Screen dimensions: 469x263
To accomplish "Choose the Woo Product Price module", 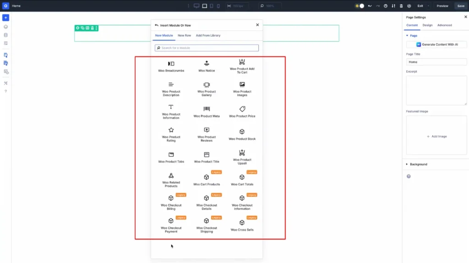I will pyautogui.click(x=242, y=111).
